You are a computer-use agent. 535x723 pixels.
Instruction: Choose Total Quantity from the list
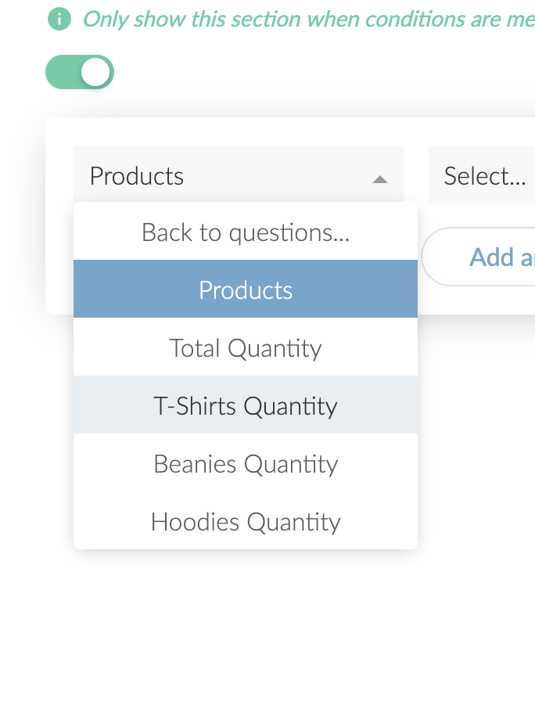tap(245, 347)
